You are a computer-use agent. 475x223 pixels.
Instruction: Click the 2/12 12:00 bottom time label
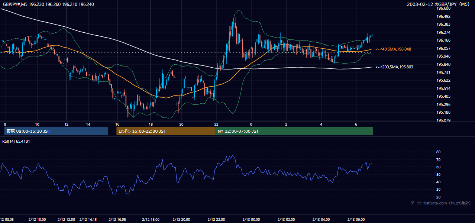point(67,220)
